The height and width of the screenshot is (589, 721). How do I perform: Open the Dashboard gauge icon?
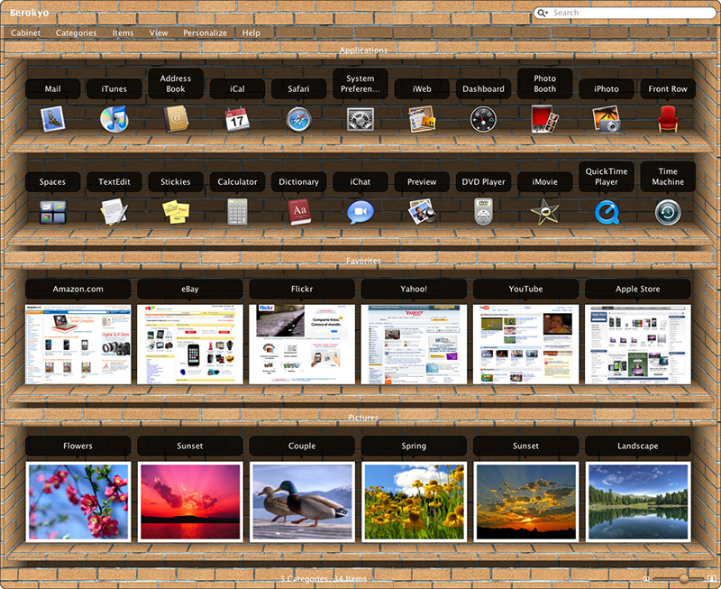483,120
